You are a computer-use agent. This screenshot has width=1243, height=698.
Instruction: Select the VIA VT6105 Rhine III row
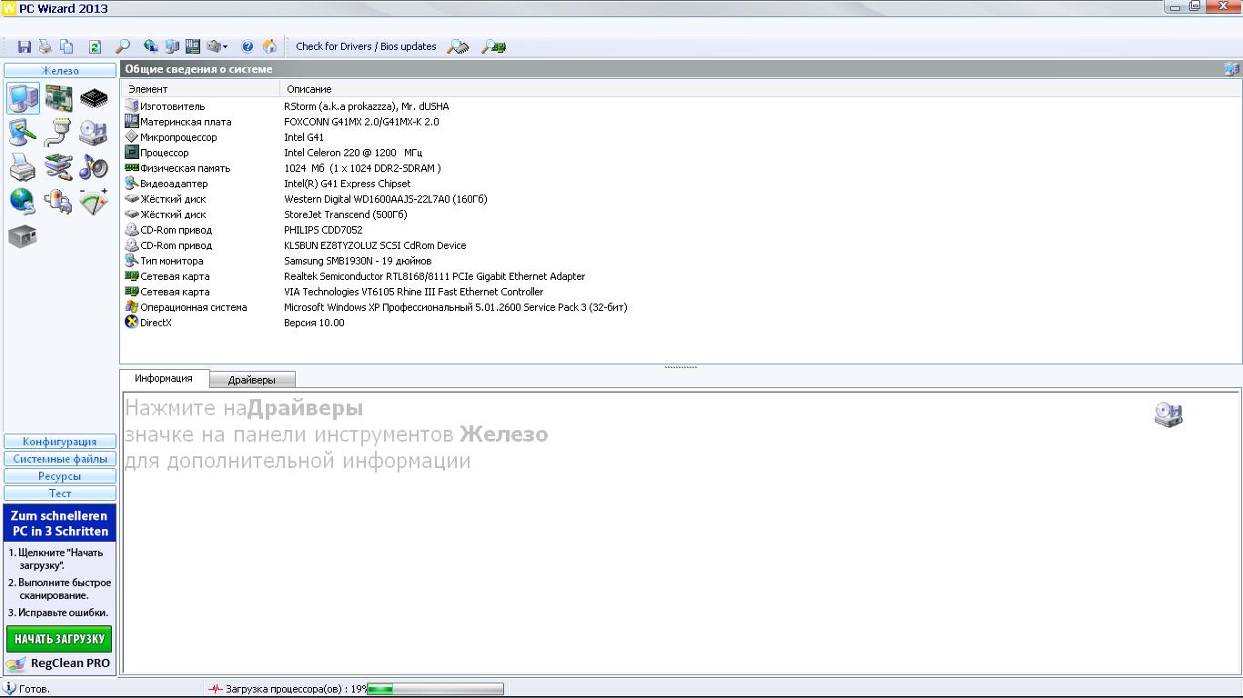(681, 292)
